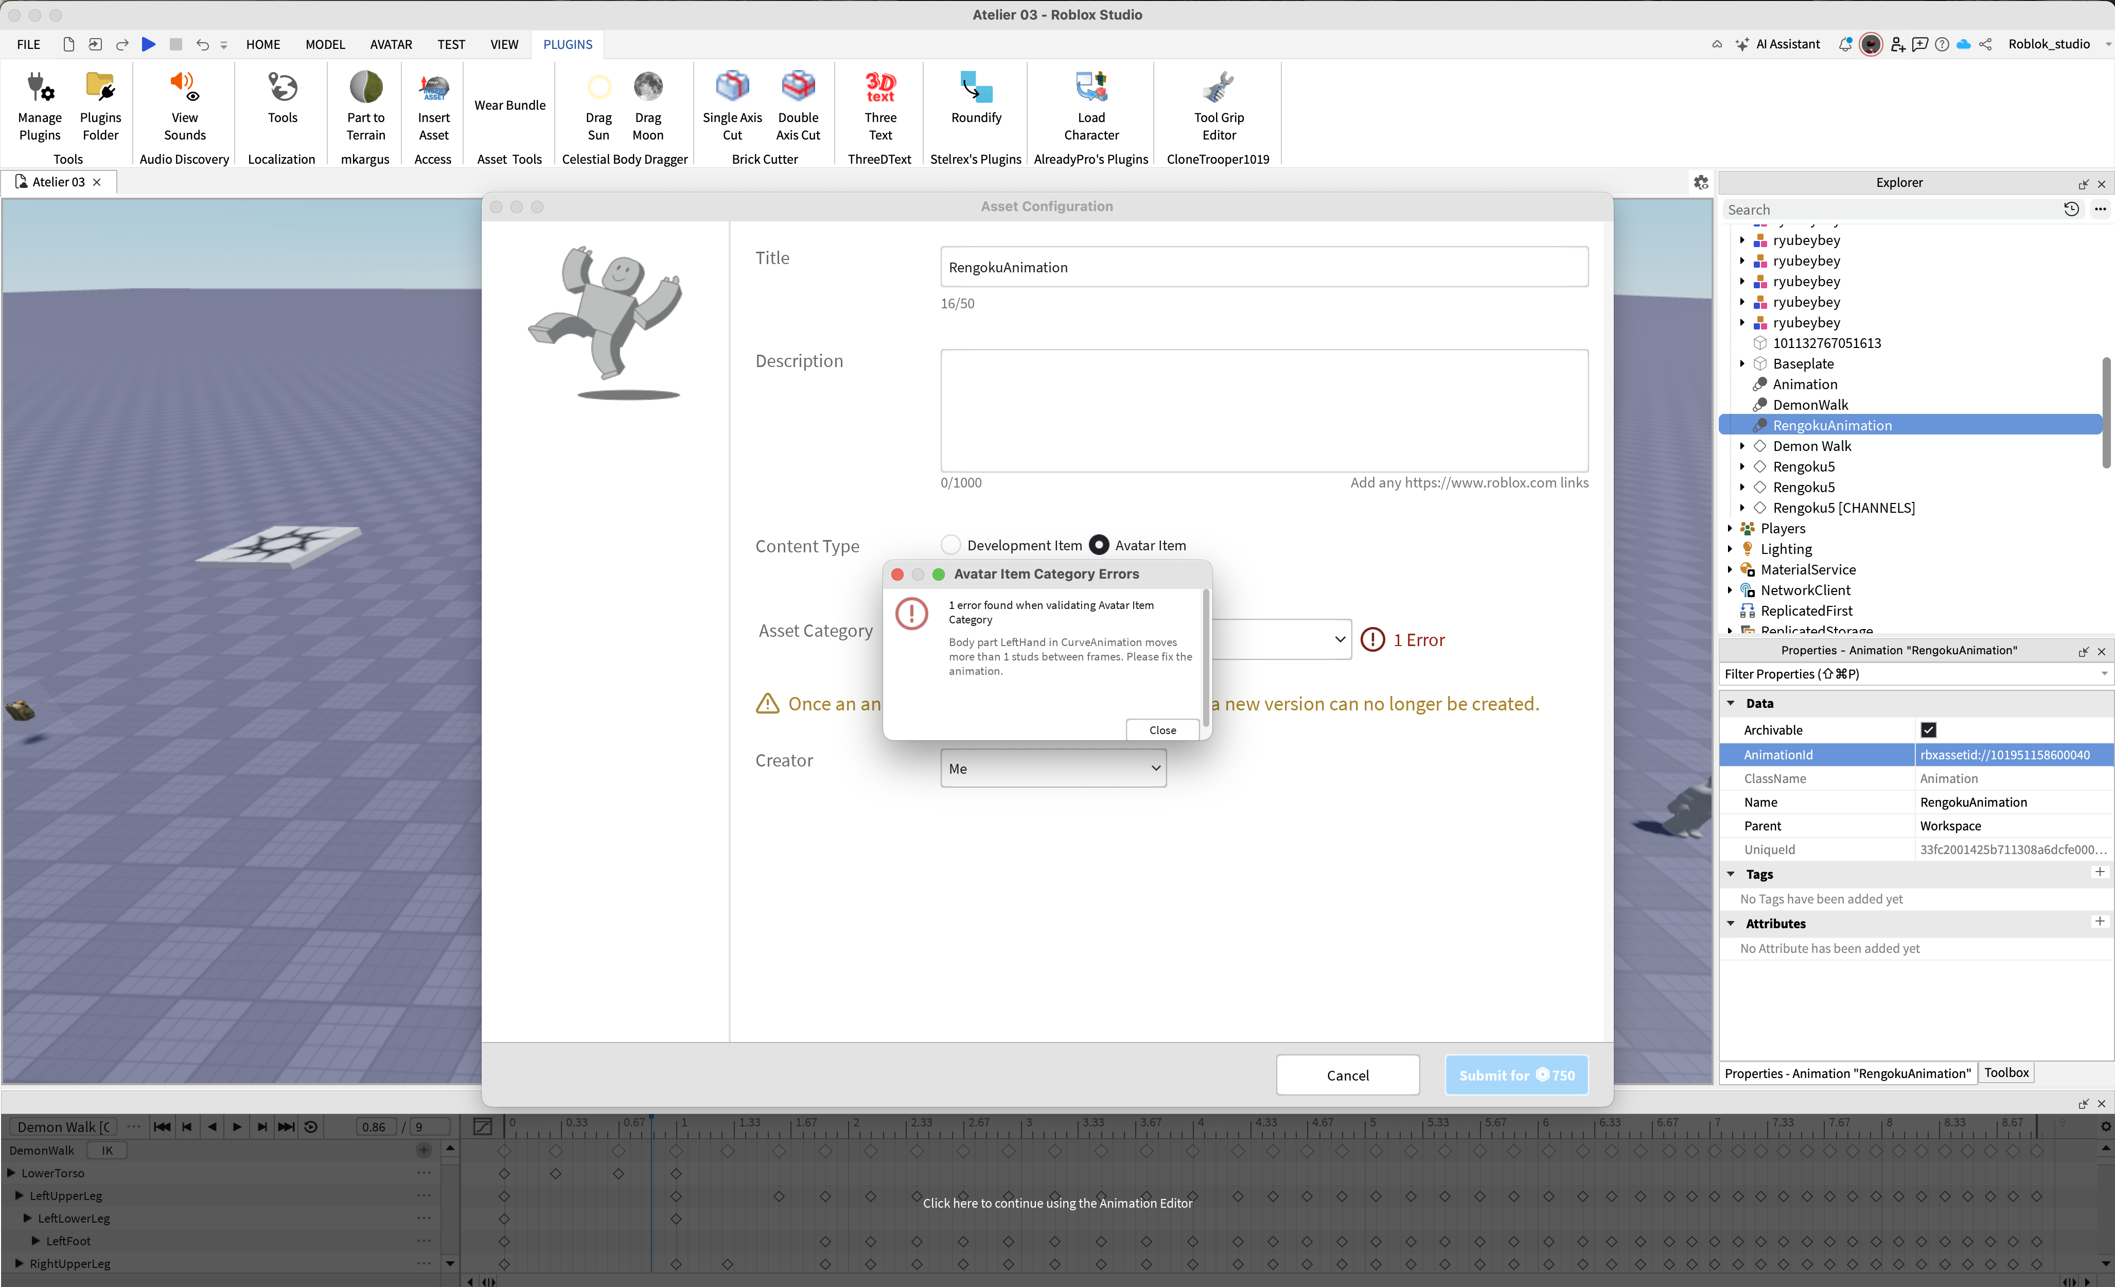Click Explorer search history icon

(2071, 210)
